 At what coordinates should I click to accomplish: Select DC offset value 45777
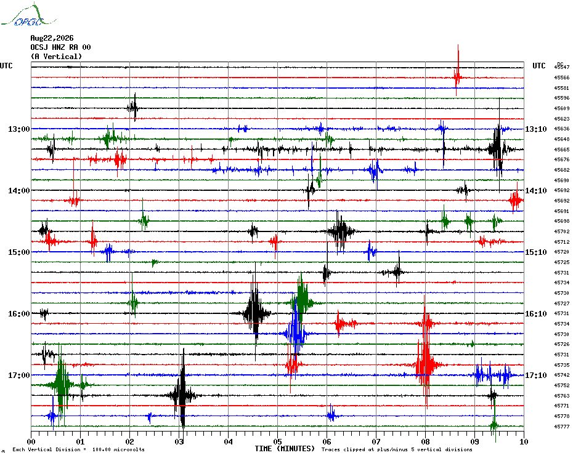point(562,427)
